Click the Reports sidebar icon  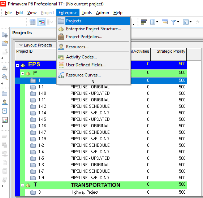pyautogui.click(x=5, y=111)
